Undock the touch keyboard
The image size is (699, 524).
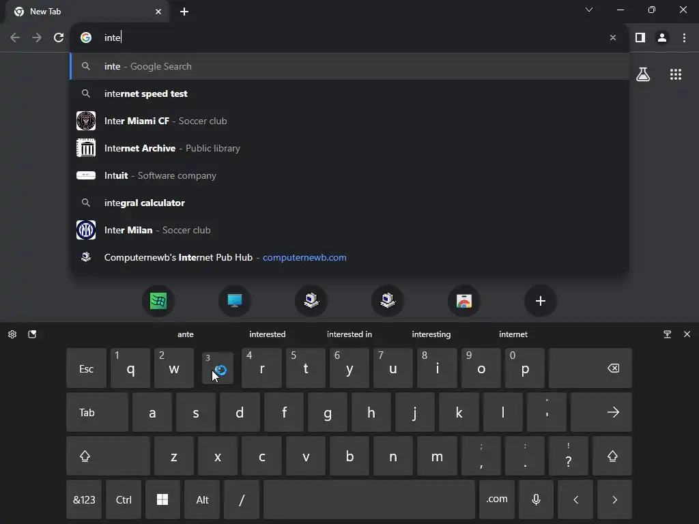668,334
